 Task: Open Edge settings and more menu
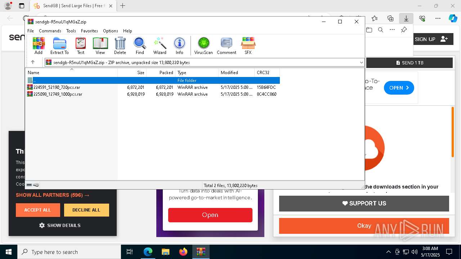(x=438, y=18)
